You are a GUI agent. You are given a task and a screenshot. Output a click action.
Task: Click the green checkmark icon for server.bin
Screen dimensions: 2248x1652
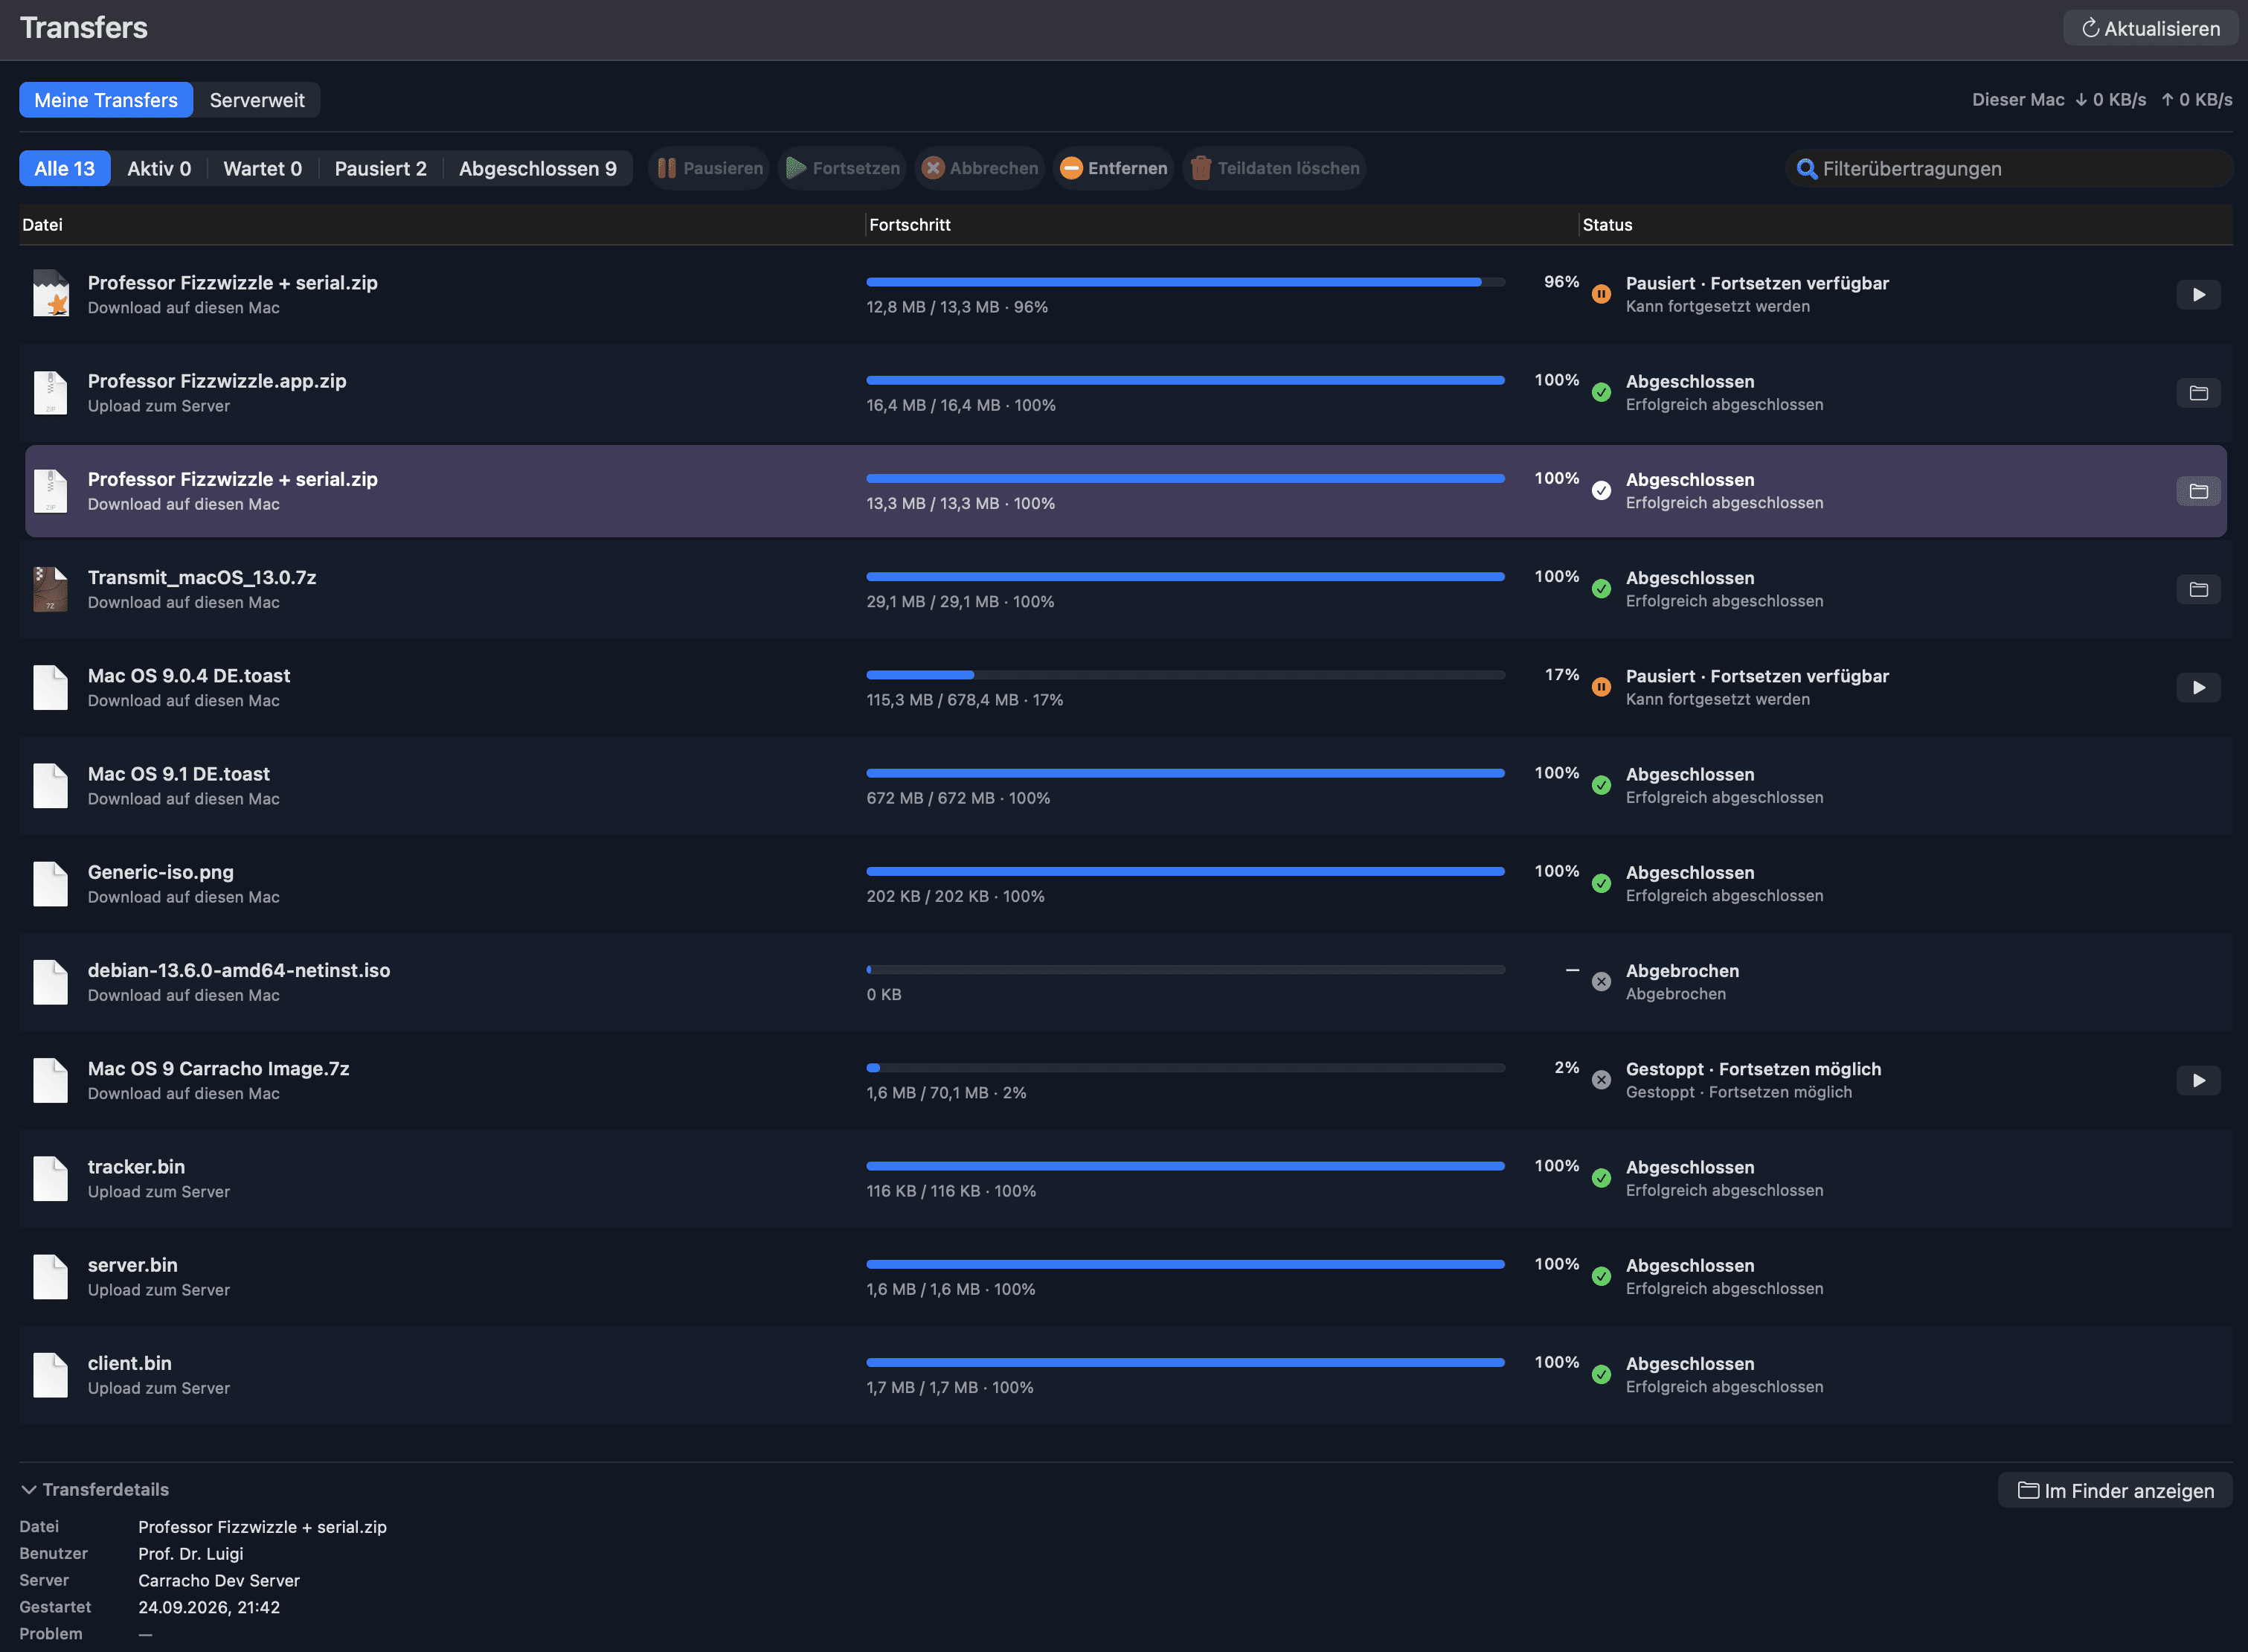click(x=1600, y=1277)
